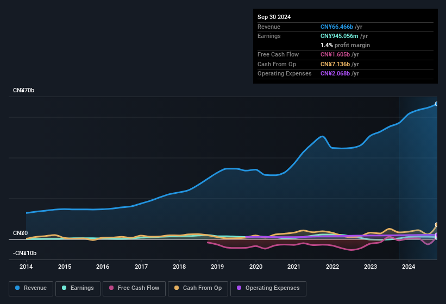Click the pink Free Cash Flow dot
446x304 pixels.
112,288
